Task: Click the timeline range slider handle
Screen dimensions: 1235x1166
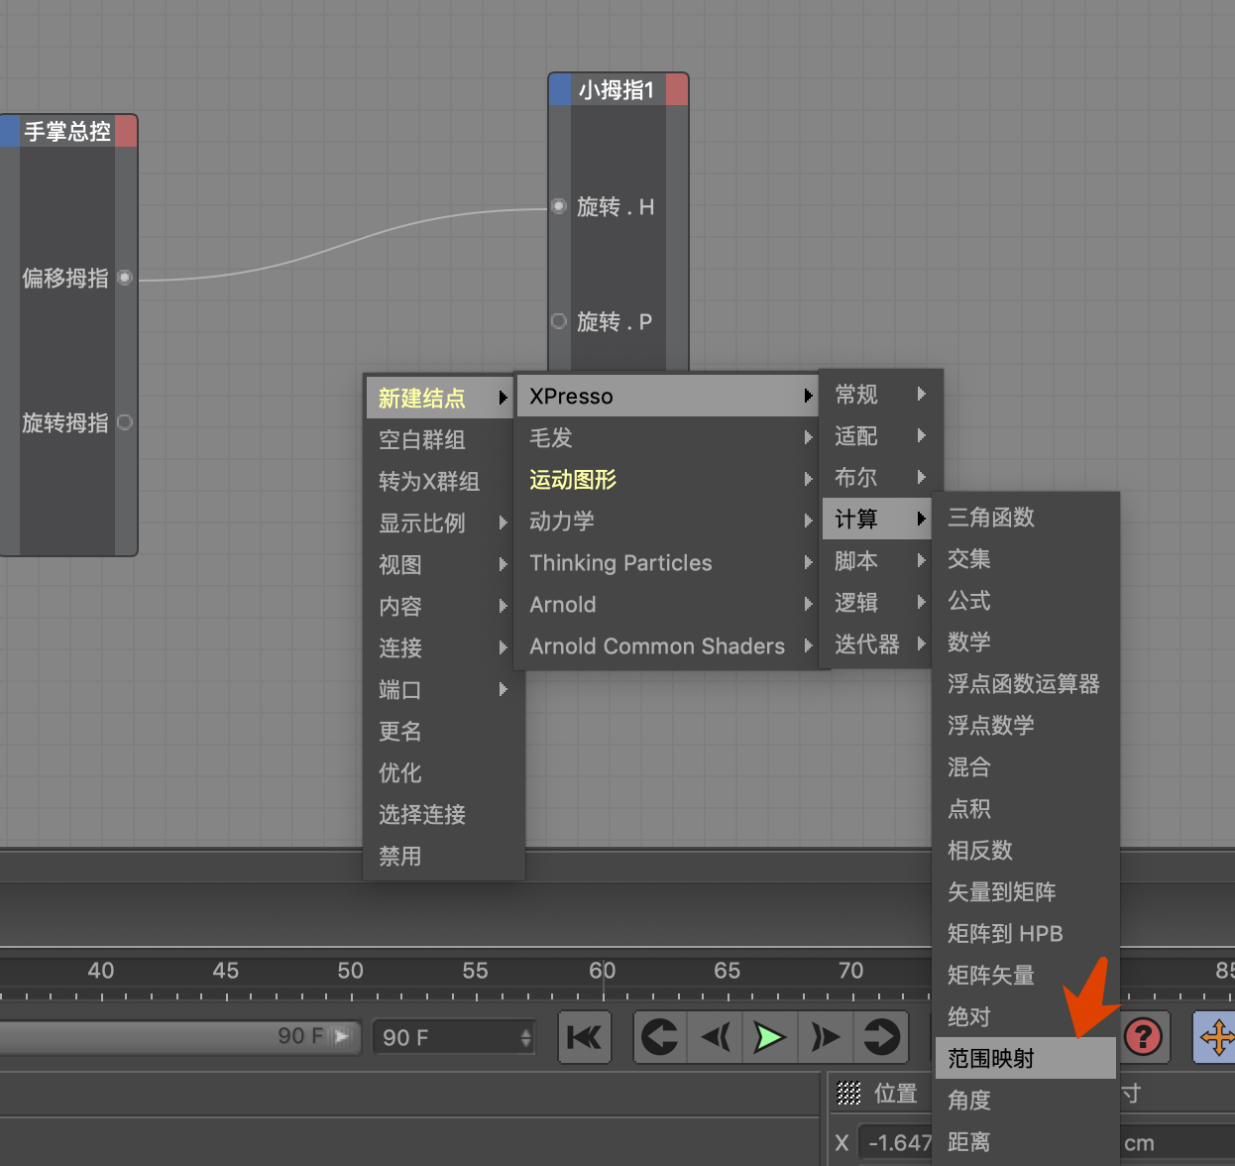Action: (x=342, y=1036)
